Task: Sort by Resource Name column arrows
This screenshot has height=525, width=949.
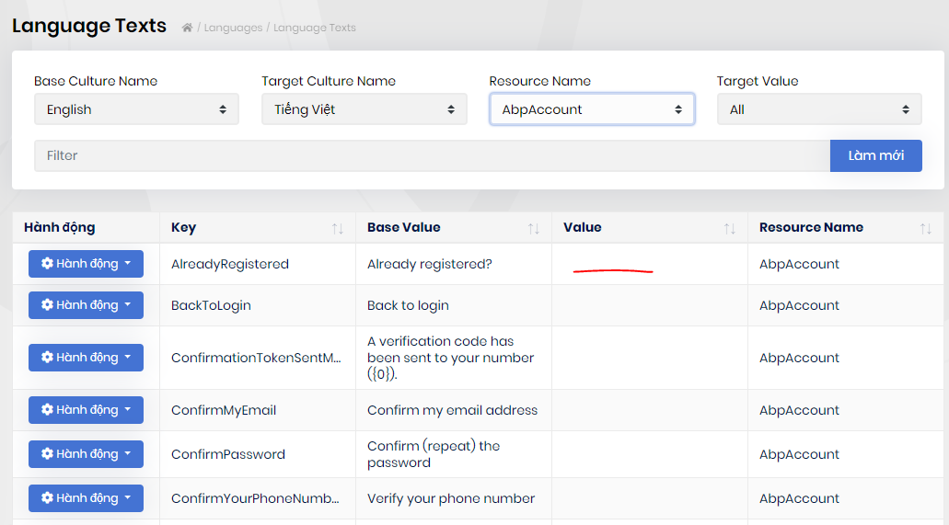Action: coord(925,228)
